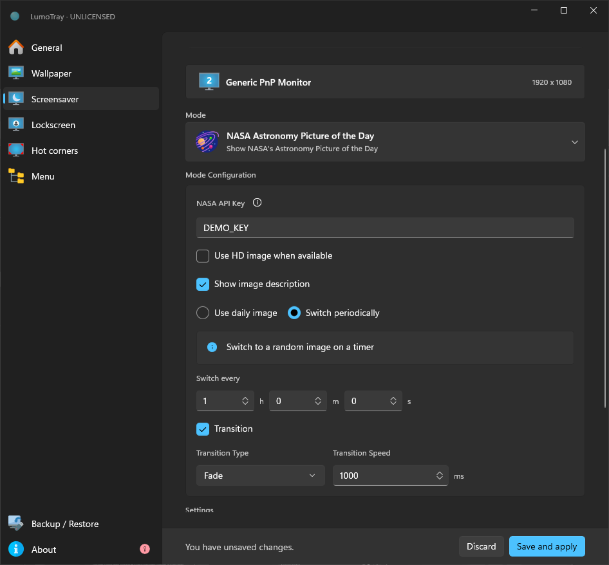This screenshot has height=565, width=609.
Task: Open the Lockscreen icon in sidebar
Action: coord(16,125)
